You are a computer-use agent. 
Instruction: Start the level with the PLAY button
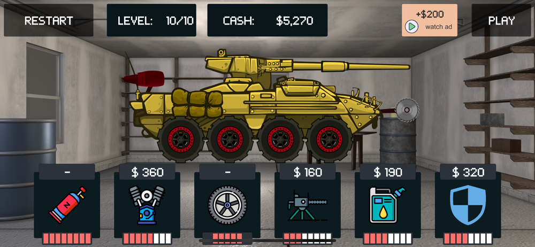501,20
